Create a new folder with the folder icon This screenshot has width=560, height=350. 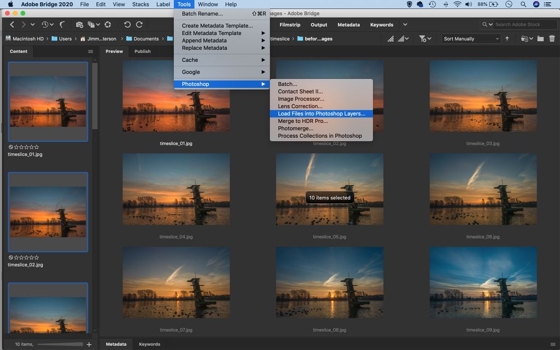540,39
